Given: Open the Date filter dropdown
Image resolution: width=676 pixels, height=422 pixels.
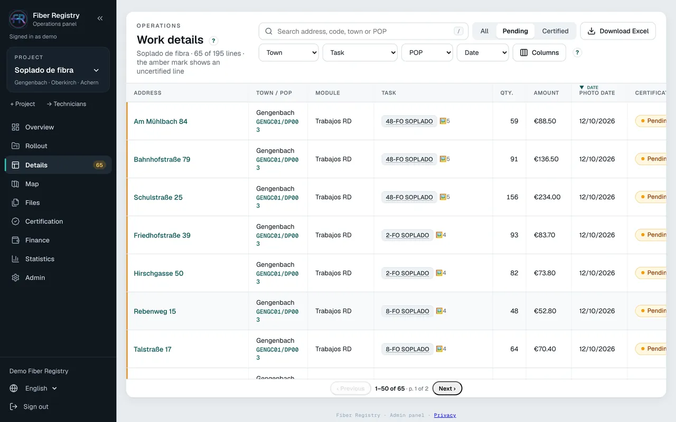Looking at the screenshot, I should (x=483, y=53).
